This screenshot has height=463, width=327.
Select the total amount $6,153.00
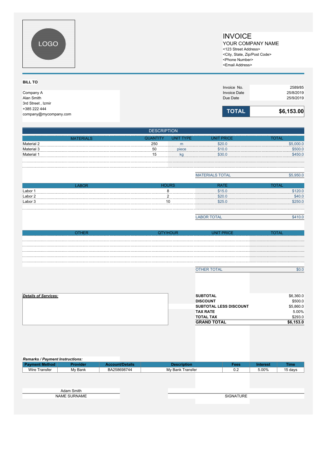tap(291, 111)
